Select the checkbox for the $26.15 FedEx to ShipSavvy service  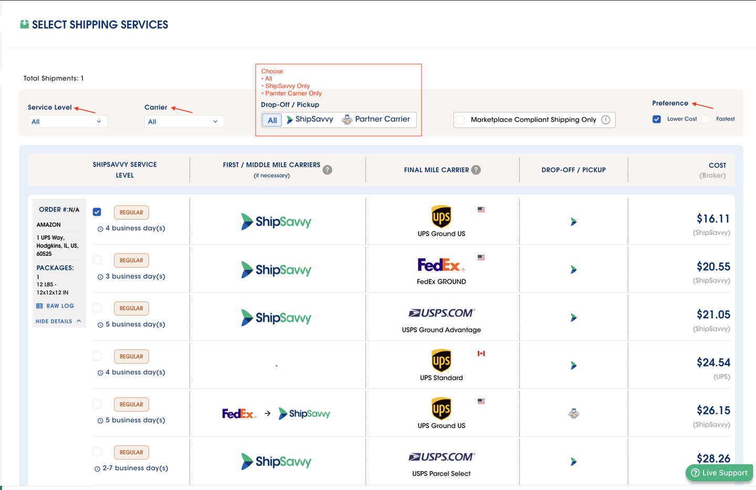pos(97,404)
